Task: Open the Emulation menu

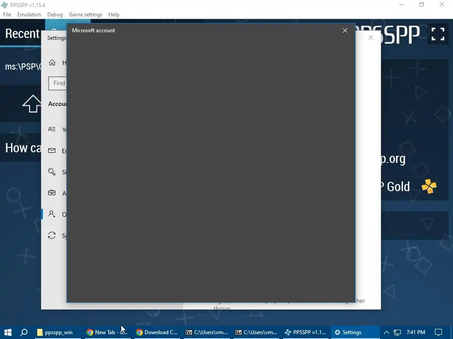Action: (29, 15)
